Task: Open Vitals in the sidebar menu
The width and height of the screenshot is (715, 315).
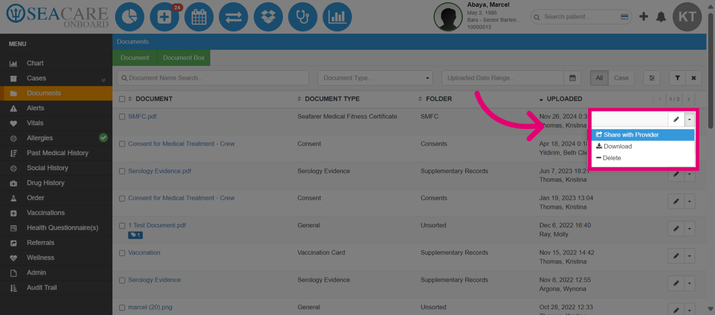Action: [56, 123]
